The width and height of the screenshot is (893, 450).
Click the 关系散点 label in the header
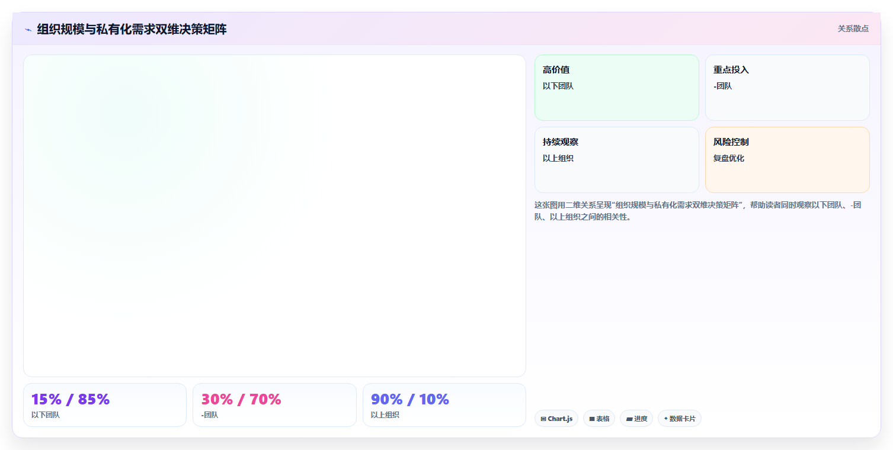[853, 28]
